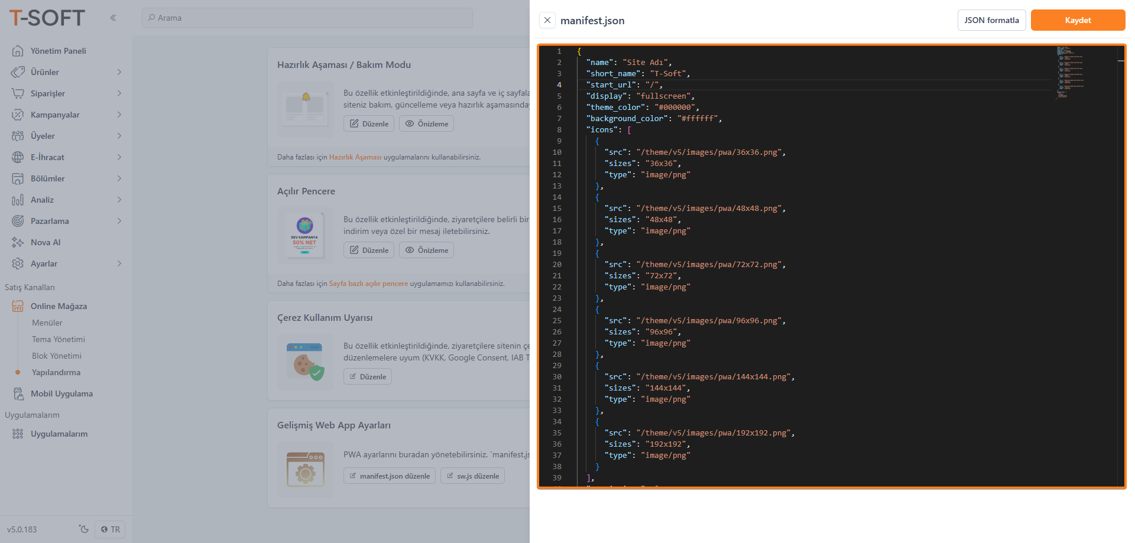Viewport: 1135px width, 543px height.
Task: Select Tema Yönetimi from the sidebar
Action: tap(58, 339)
